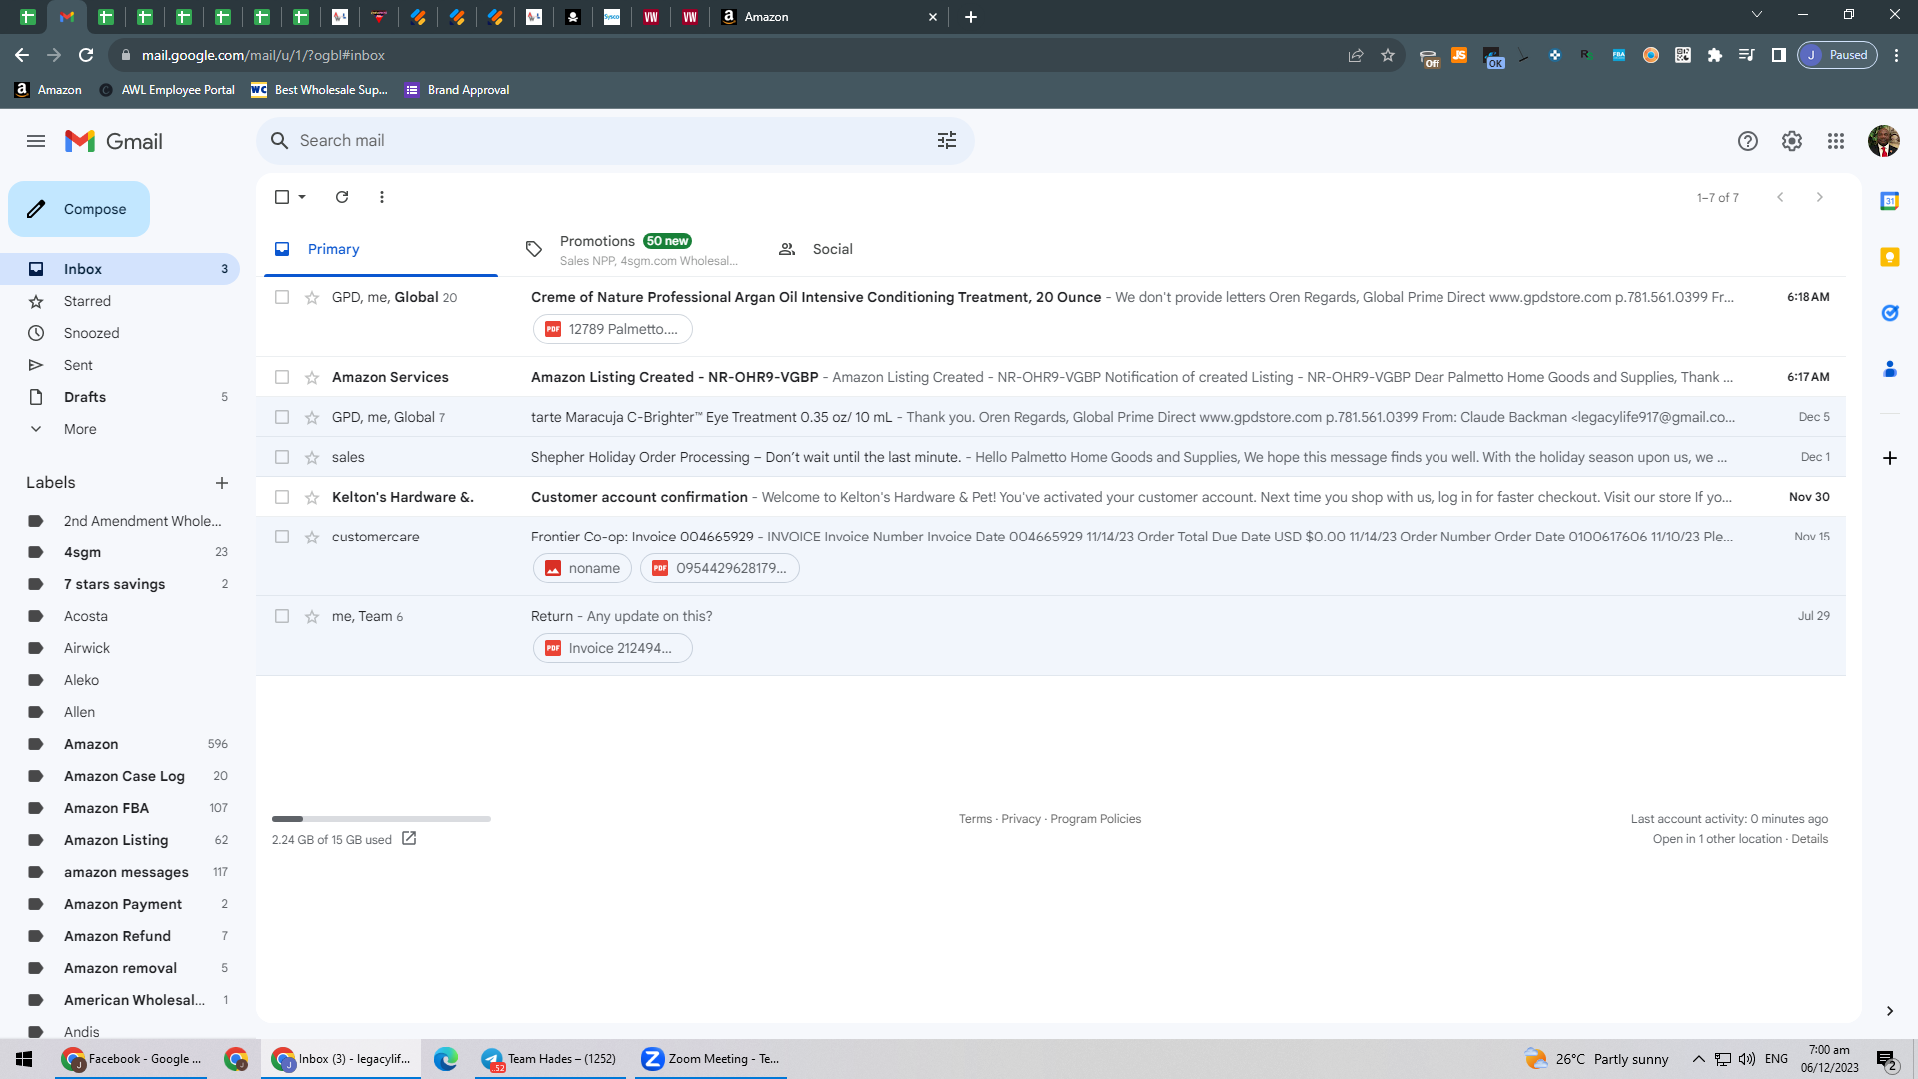The image size is (1918, 1079).
Task: Open Google apps grid launcher
Action: 1836,141
